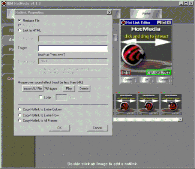Image resolution: width=195 pixels, height=169 pixels.
Task: Select the green 'audio effects' hotlink box
Action: [x=159, y=73]
